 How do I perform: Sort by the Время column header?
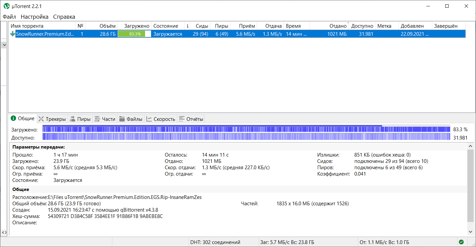[297, 26]
